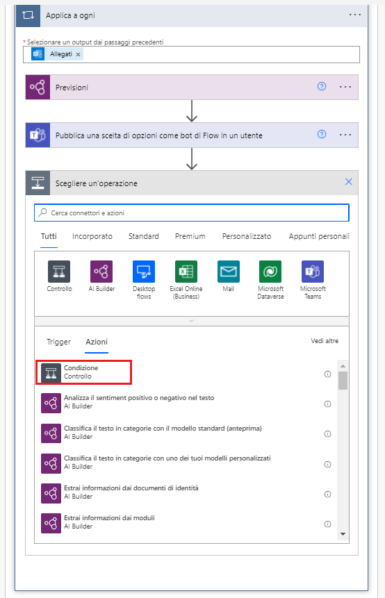Viewport: 385px width, 598px height.
Task: Switch to the Personalizzato tab
Action: click(x=247, y=236)
